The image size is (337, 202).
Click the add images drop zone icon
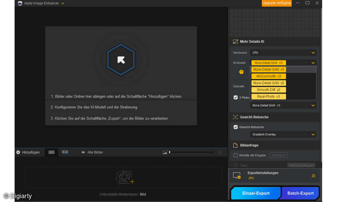click(125, 177)
